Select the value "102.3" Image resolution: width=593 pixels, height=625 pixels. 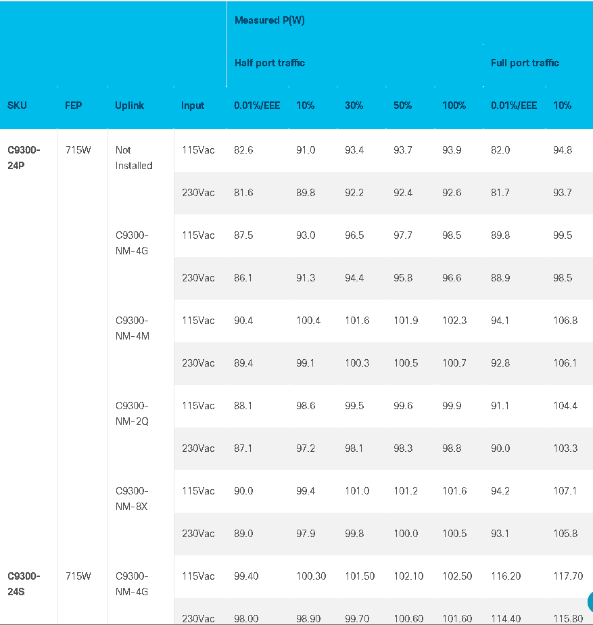tap(454, 321)
